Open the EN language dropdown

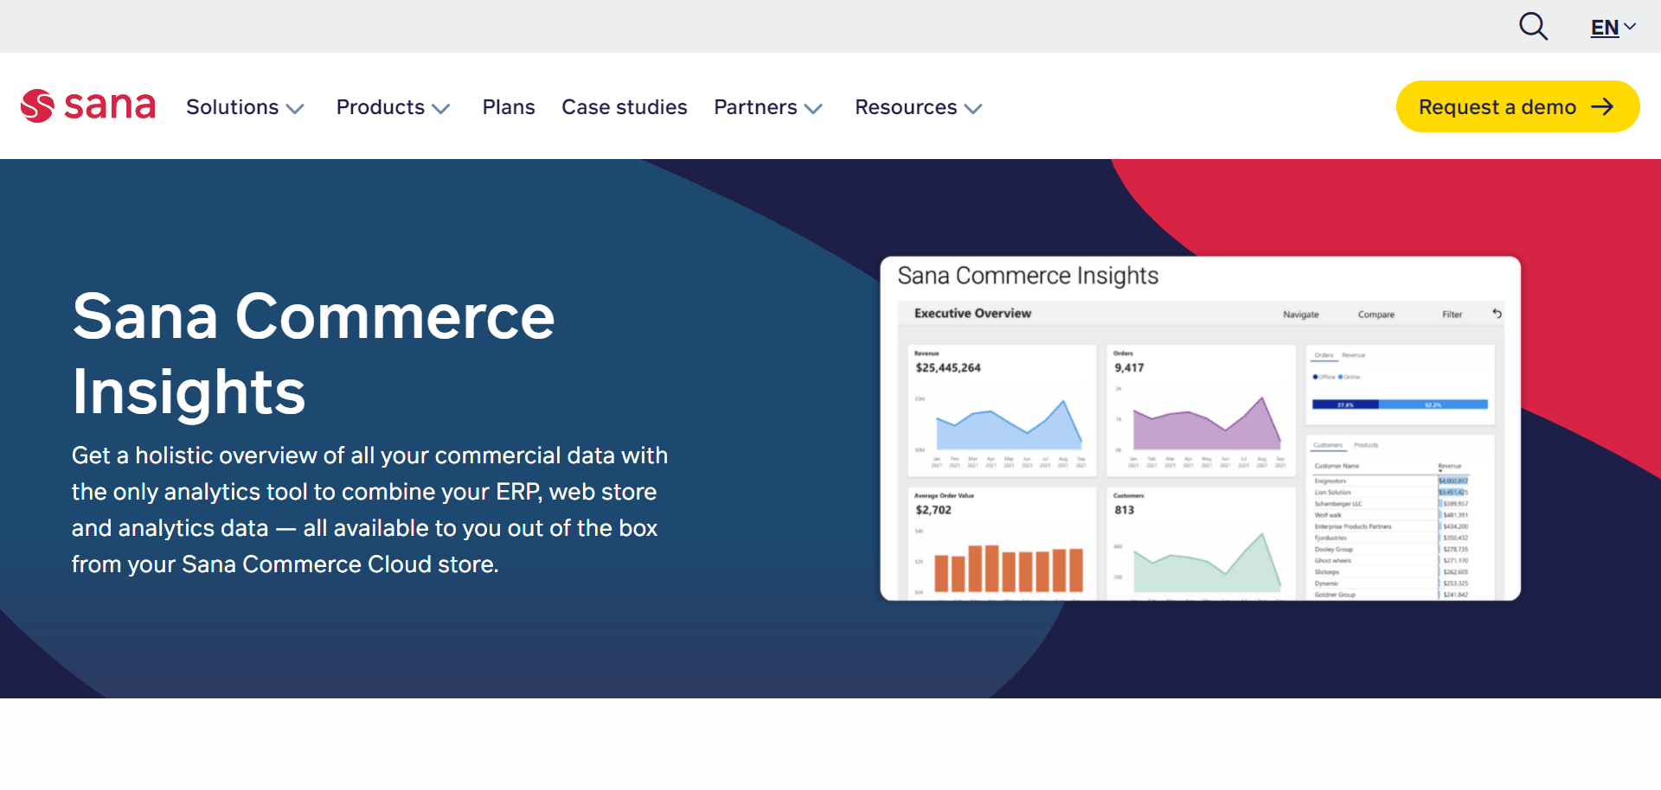pyautogui.click(x=1611, y=27)
